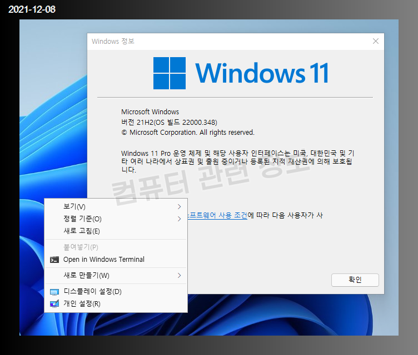This screenshot has height=355, width=418.
Task: Open 개인 설정(R) from the menu
Action: tap(116, 303)
